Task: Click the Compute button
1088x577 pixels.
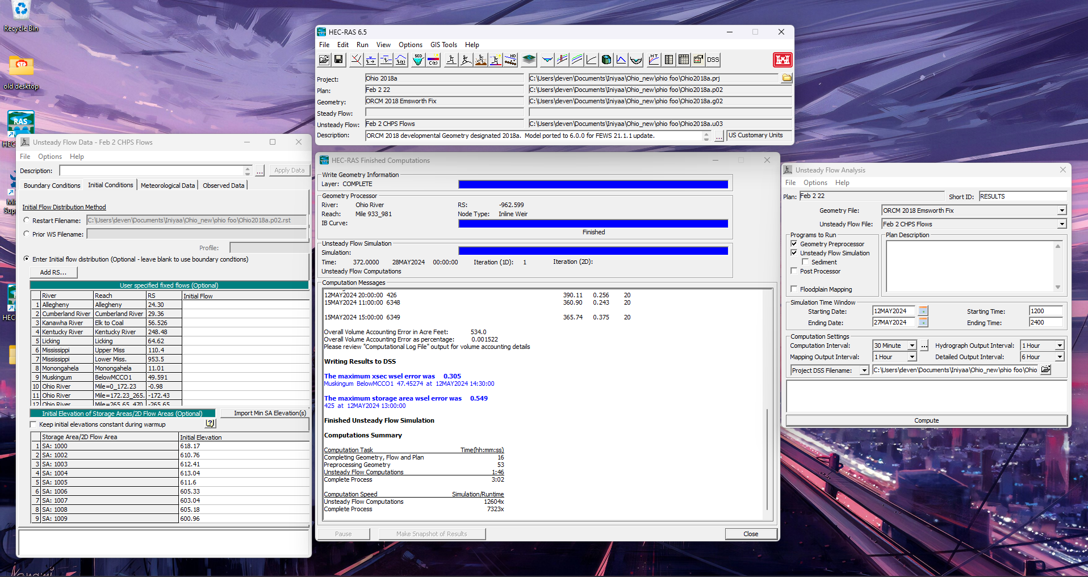Action: [927, 420]
